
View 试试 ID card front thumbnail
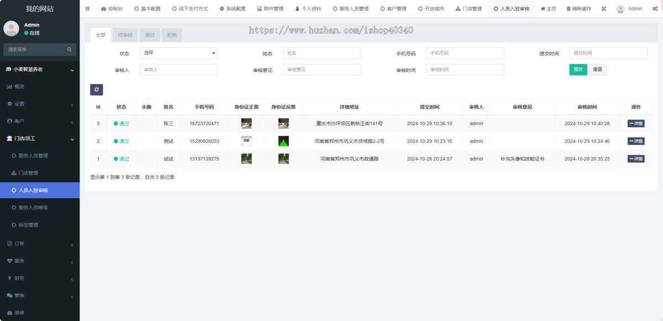point(246,159)
